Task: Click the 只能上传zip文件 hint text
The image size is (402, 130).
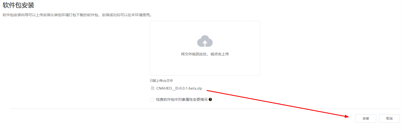Action: (161, 81)
